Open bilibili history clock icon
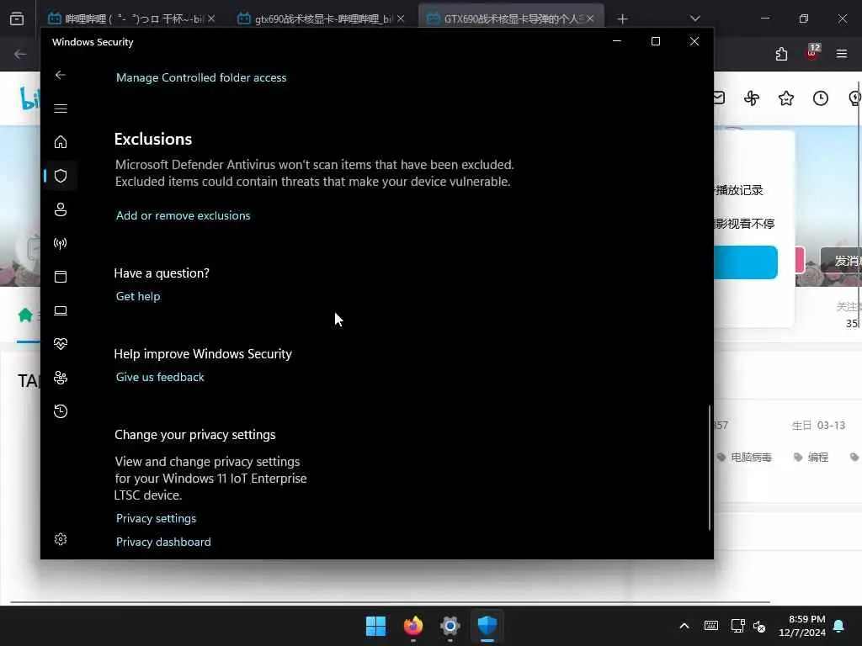The image size is (862, 646). point(820,98)
